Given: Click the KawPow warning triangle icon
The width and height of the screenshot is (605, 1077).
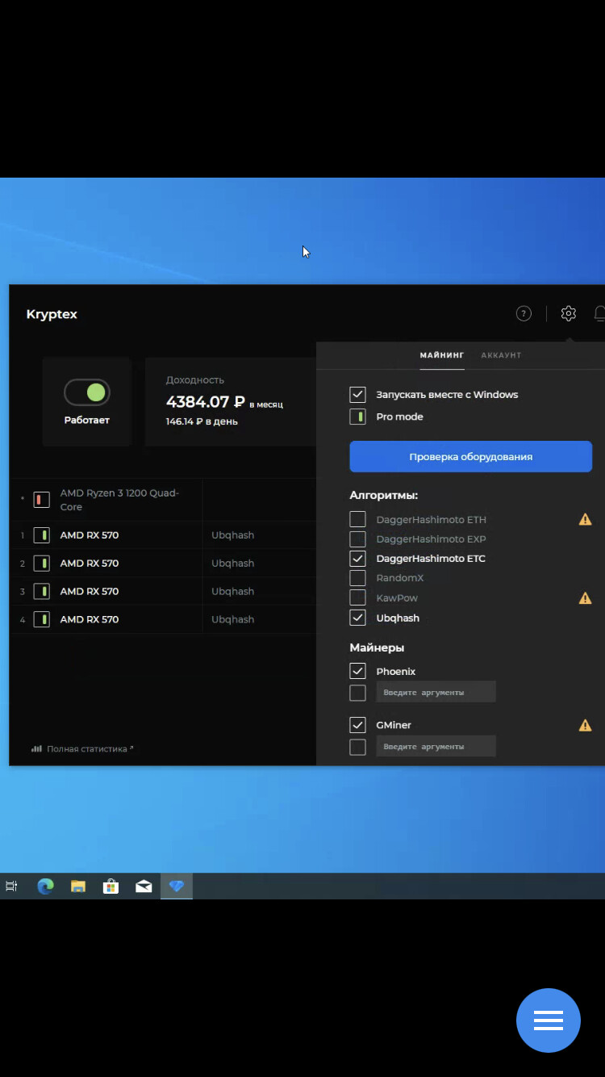Looking at the screenshot, I should click(x=585, y=598).
